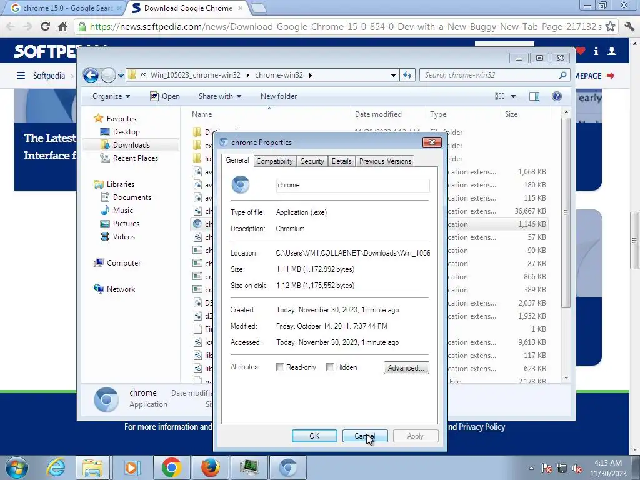Viewport: 640px width, 480px height.
Task: Select Network in navigation pane
Action: [121, 289]
